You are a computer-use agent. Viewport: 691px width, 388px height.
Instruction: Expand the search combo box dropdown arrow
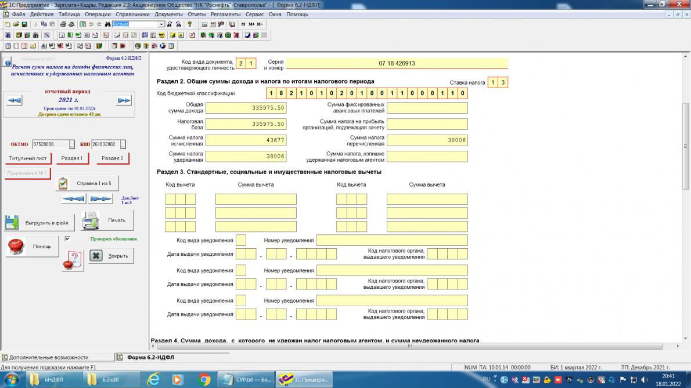(161, 24)
